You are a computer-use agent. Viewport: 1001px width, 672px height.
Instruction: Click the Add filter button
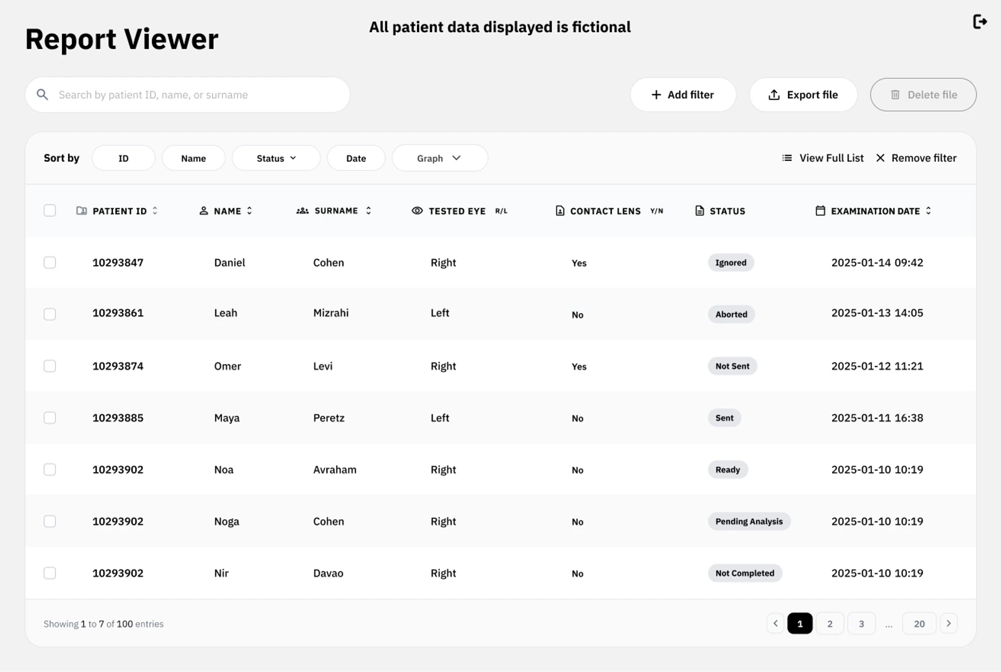[x=683, y=95]
